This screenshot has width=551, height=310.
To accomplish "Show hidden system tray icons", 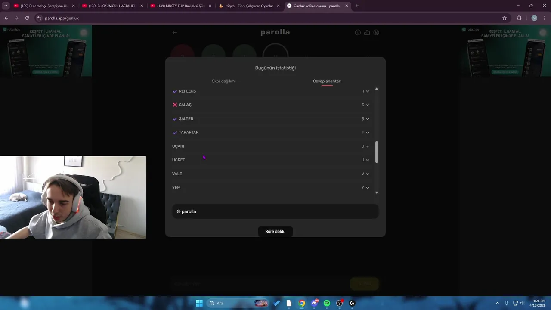I will point(497,303).
